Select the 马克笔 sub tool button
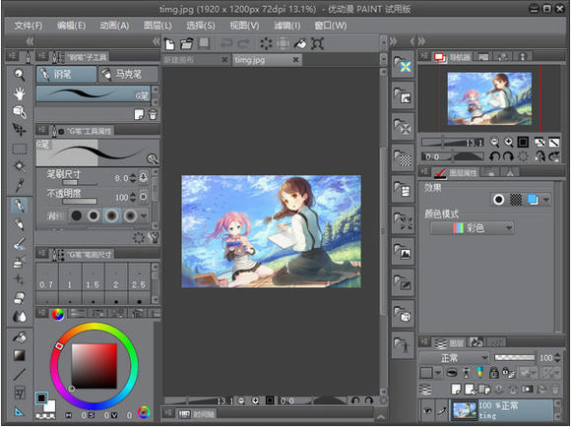Viewport: 571px width, 427px height. pyautogui.click(x=129, y=74)
